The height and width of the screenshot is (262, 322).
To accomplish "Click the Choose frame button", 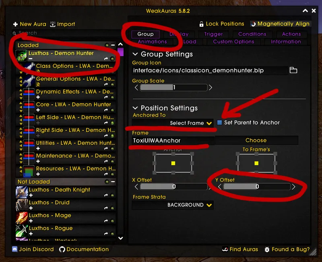I will 256,140.
